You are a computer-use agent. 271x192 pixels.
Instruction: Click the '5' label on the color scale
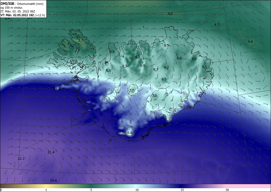(91, 190)
